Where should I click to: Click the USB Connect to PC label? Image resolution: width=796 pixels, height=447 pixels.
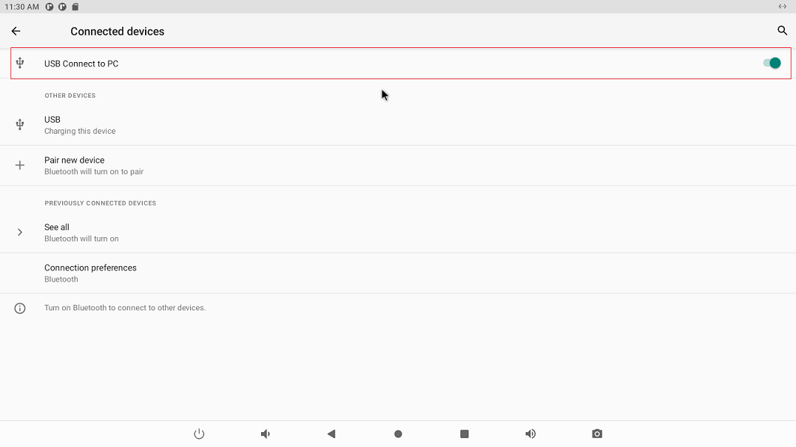point(81,64)
